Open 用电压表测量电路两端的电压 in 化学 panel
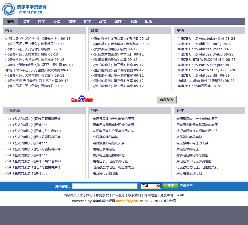Image resolution: width=248 pixels, height=225 pixels. [197, 125]
